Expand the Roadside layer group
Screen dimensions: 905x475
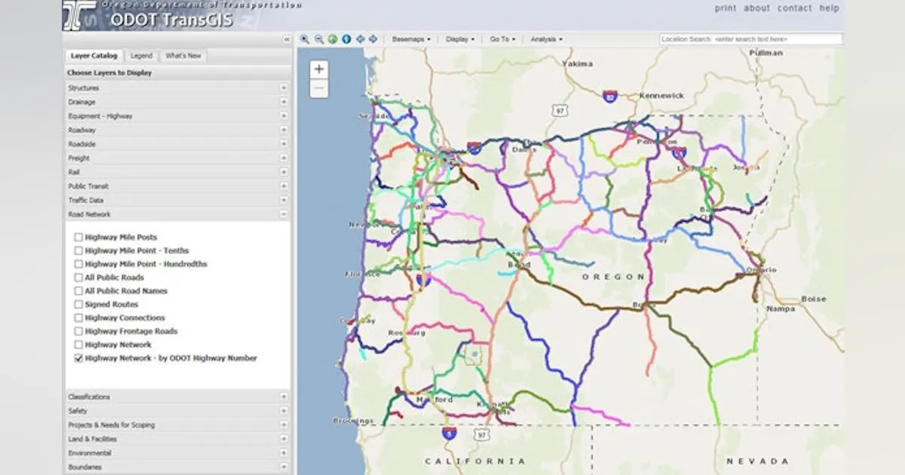[284, 144]
